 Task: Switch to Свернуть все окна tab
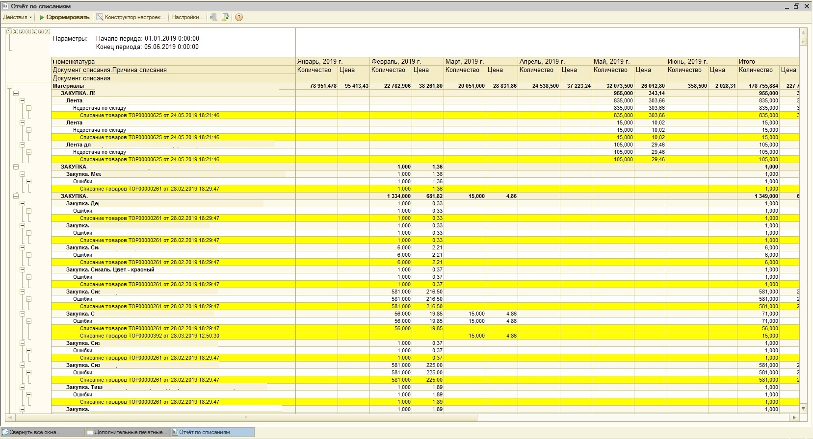43,432
